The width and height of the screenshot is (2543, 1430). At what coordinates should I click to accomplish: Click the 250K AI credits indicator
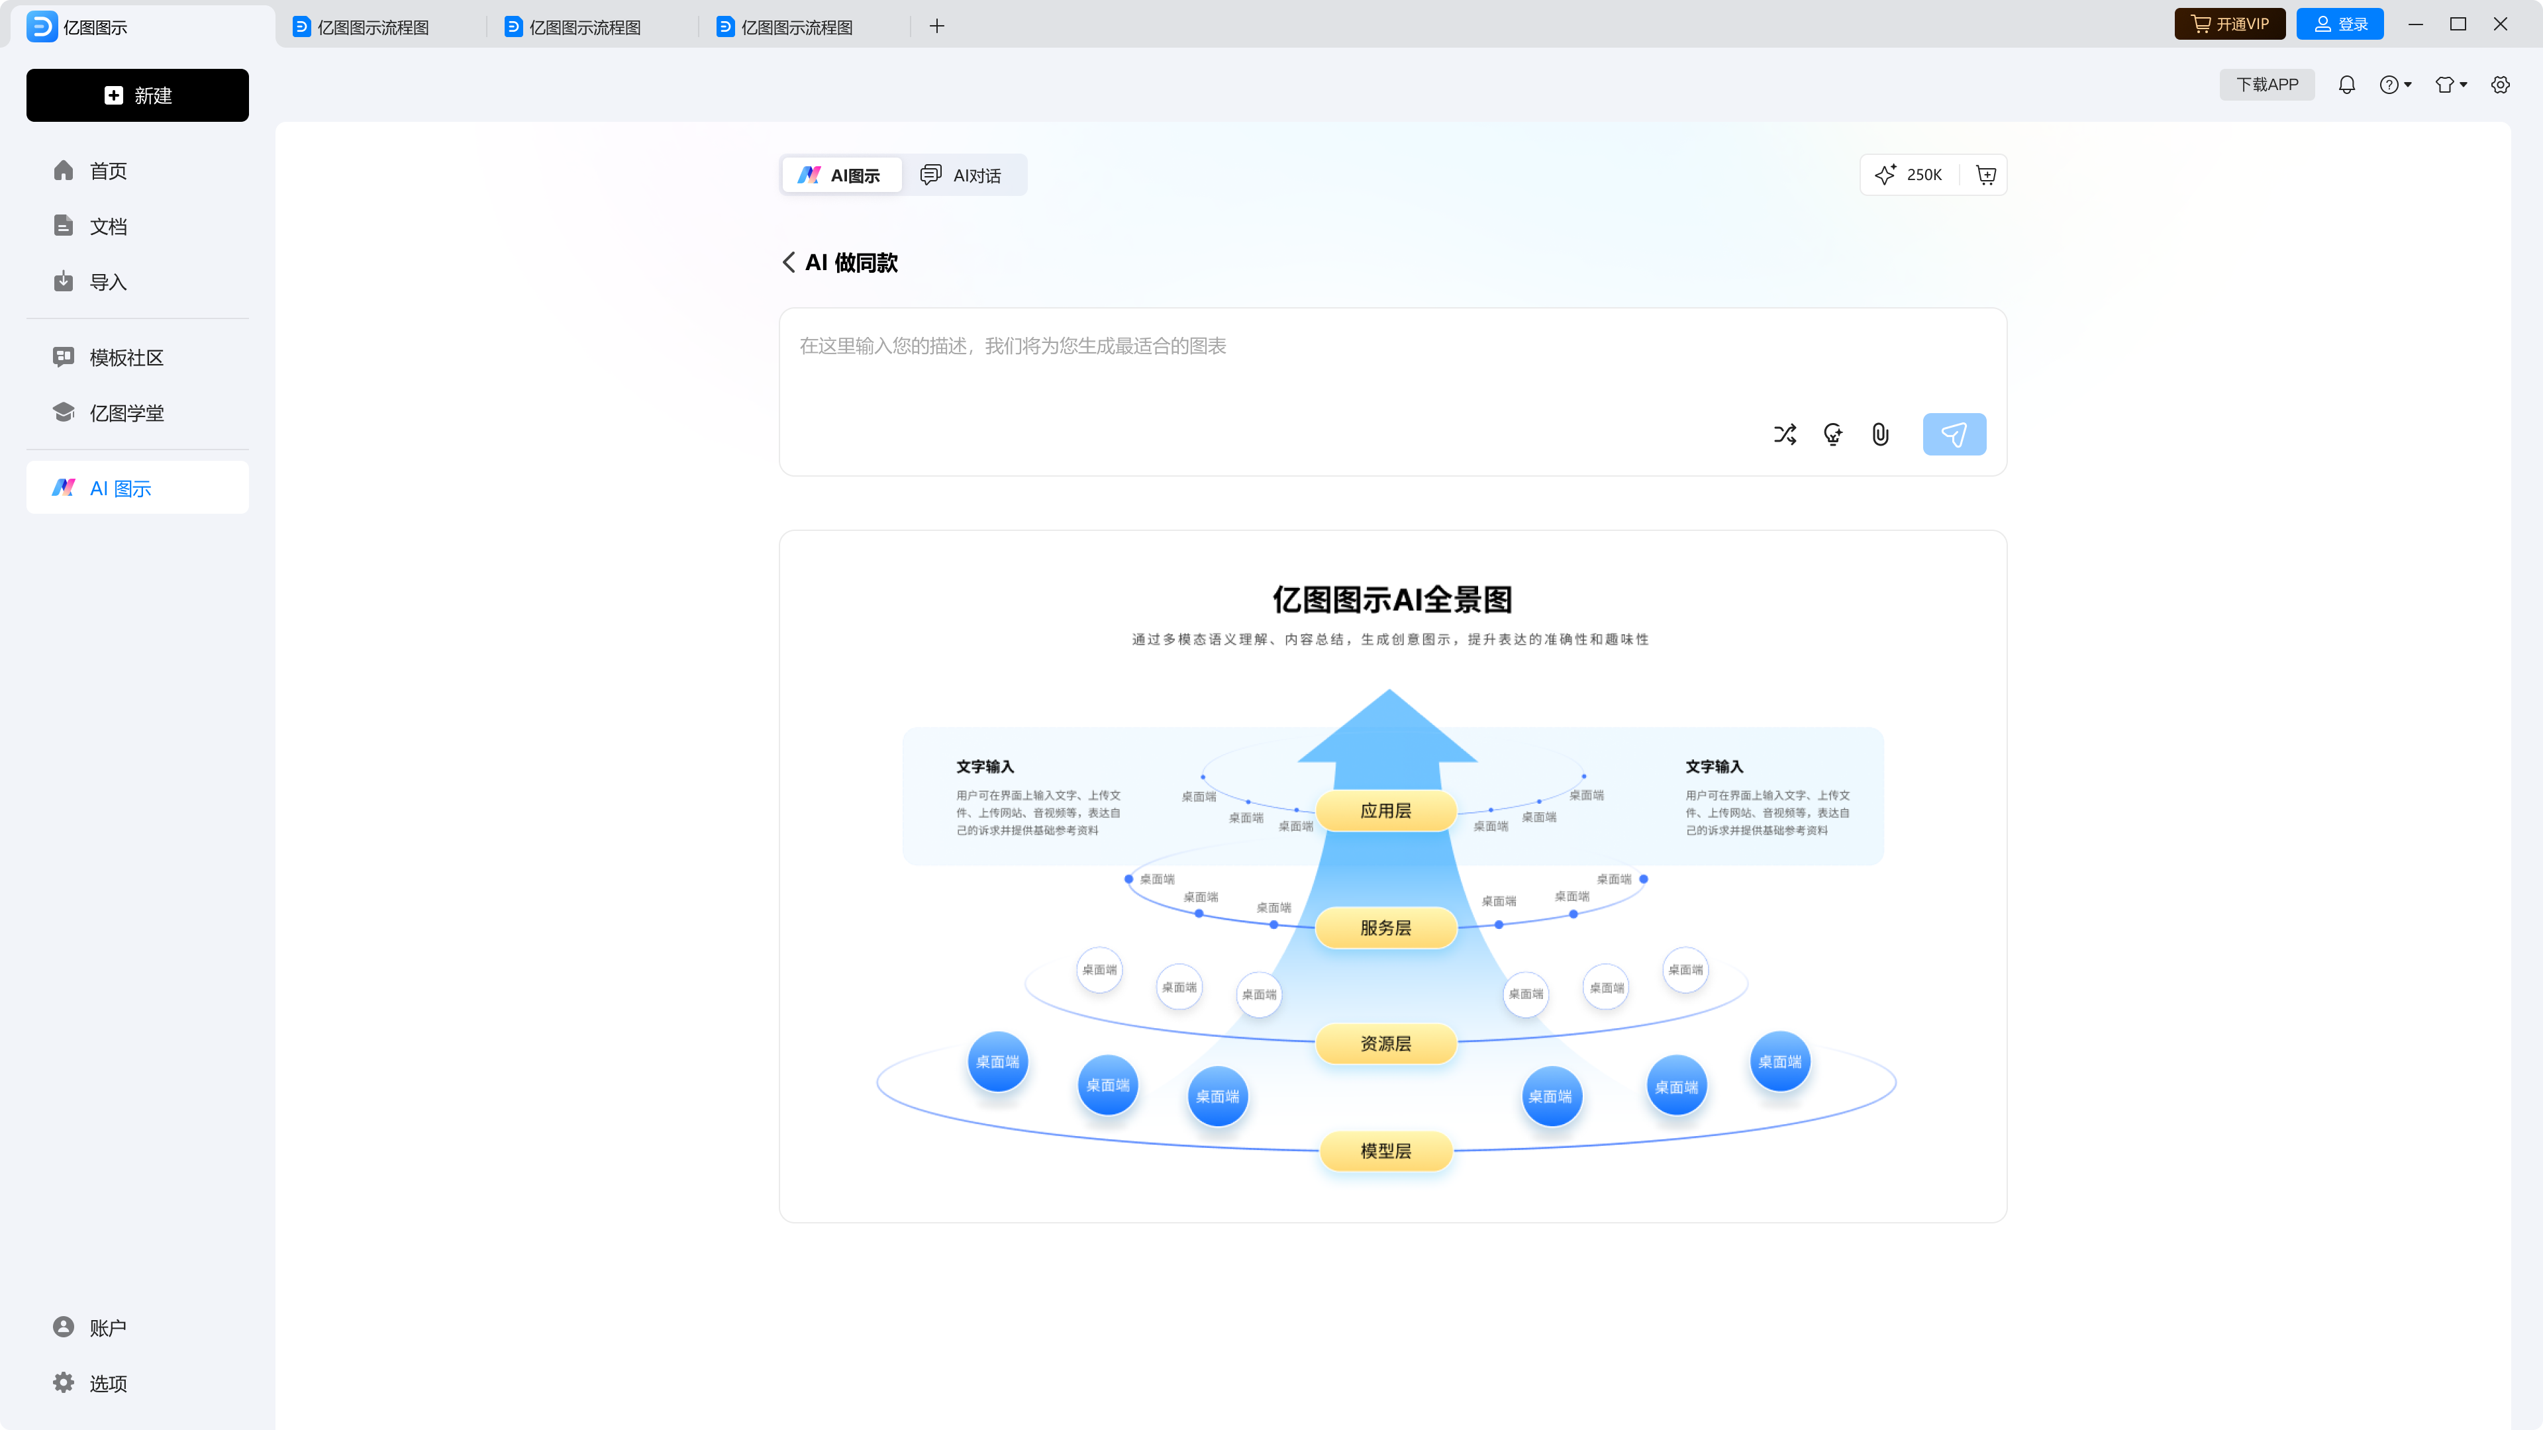coord(1909,175)
